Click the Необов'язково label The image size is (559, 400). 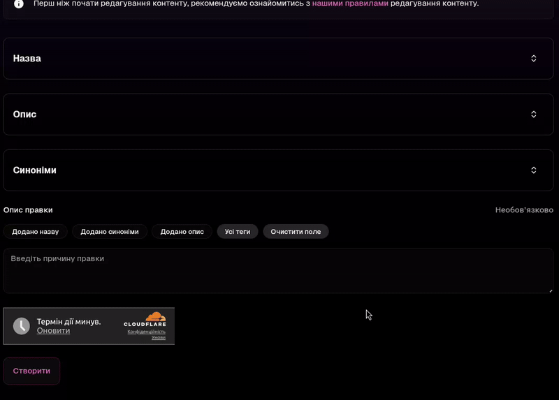[x=524, y=210]
